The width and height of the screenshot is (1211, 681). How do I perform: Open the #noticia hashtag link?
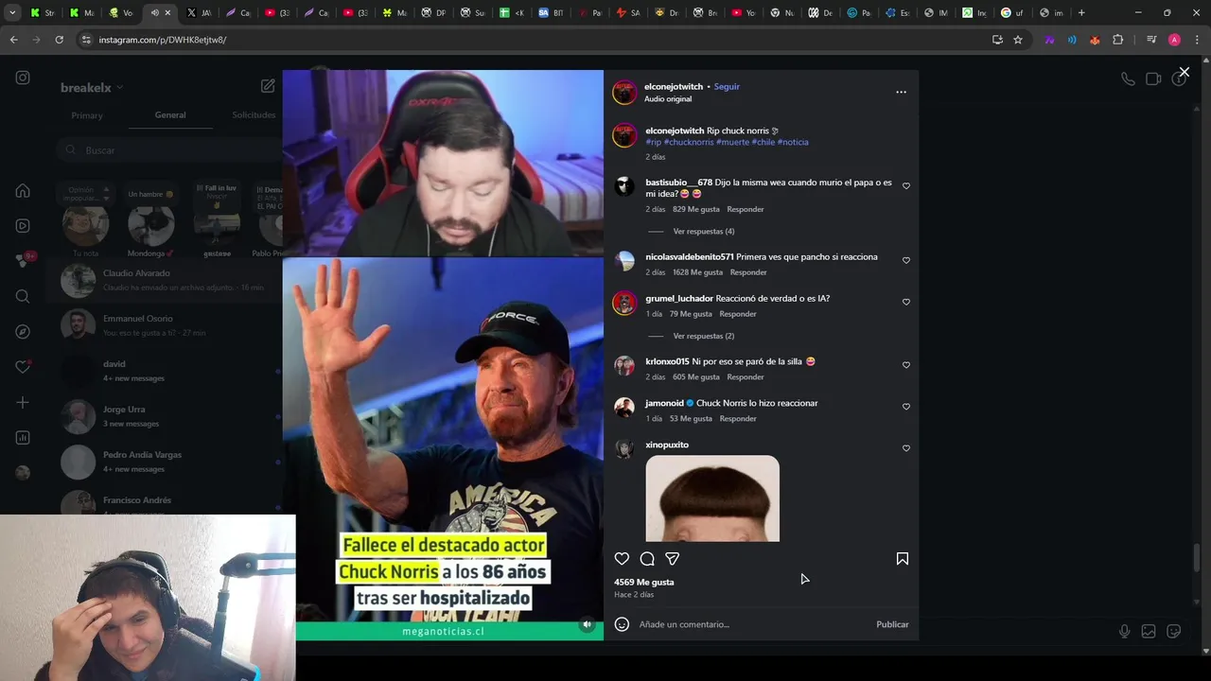point(793,142)
